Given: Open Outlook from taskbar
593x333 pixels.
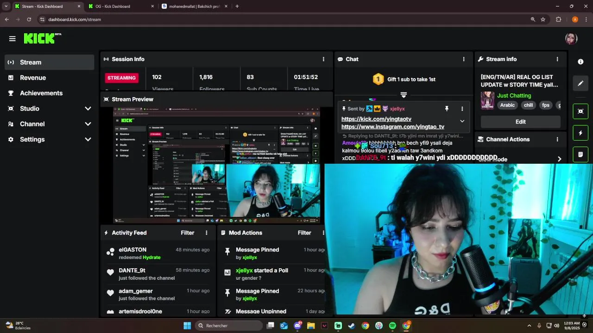Looking at the screenshot, I should click(284, 326).
